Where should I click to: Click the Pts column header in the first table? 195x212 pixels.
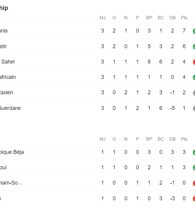(184, 18)
